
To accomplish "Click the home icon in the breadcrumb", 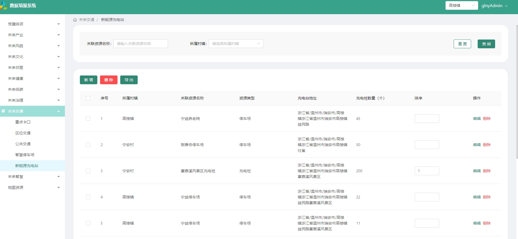I will tap(75, 20).
